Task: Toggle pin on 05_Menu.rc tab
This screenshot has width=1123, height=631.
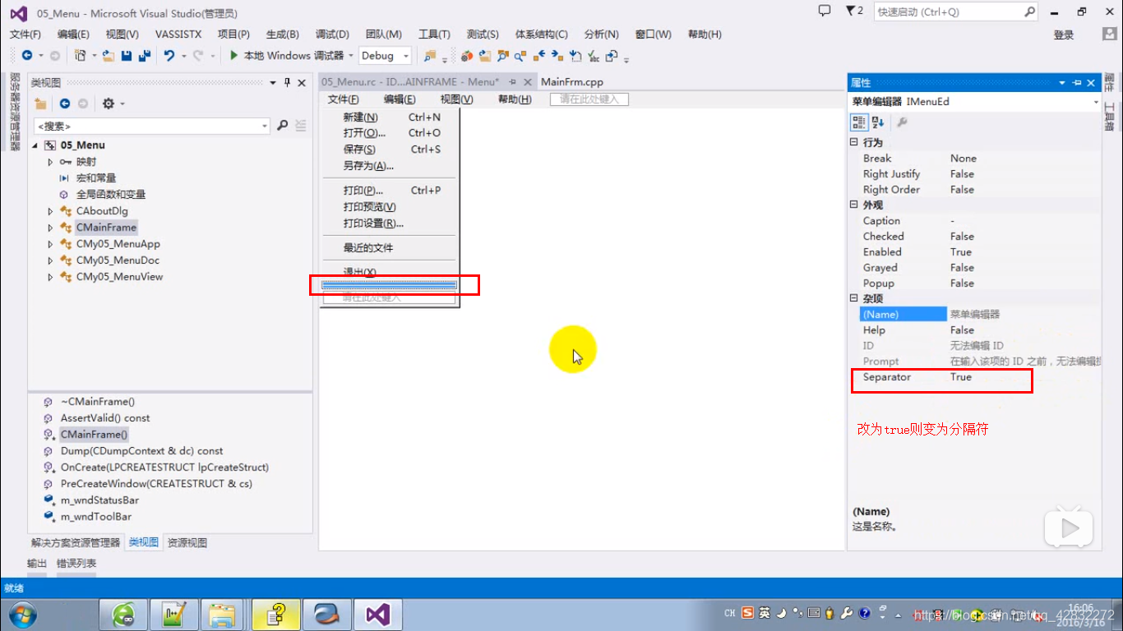Action: (512, 82)
